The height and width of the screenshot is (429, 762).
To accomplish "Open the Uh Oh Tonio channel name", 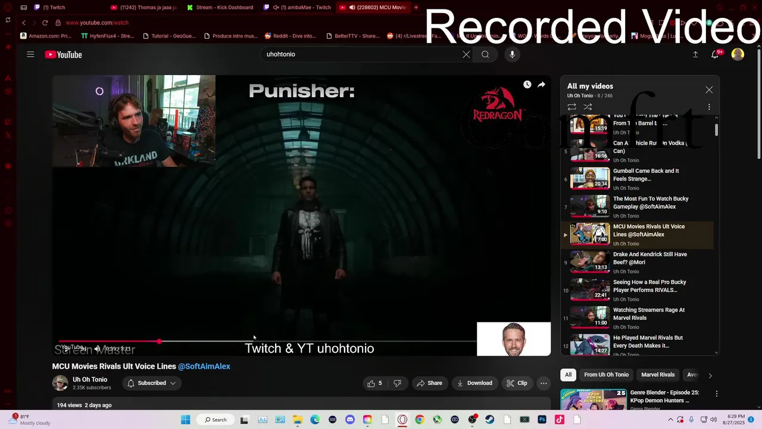I will [x=90, y=380].
